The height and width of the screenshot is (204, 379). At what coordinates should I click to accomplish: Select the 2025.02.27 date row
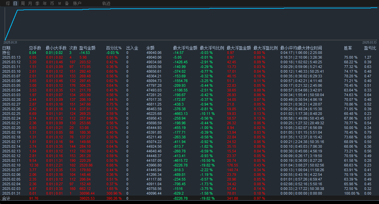[11, 105]
